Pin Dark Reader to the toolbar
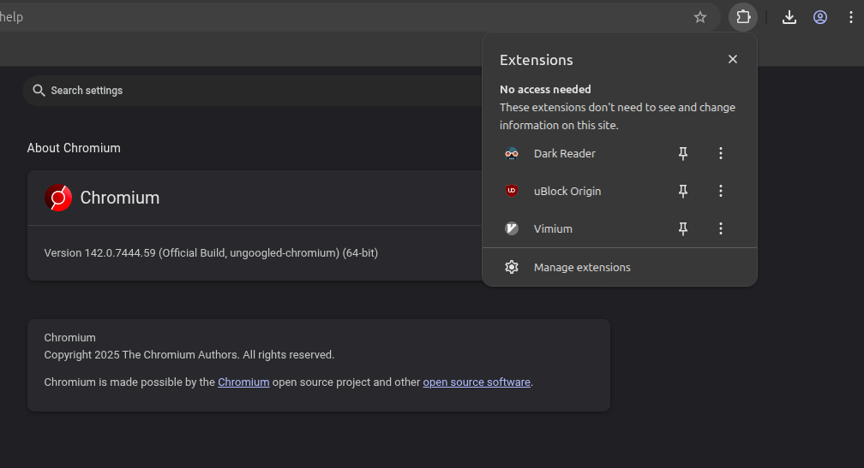This screenshot has height=468, width=864. tap(682, 153)
